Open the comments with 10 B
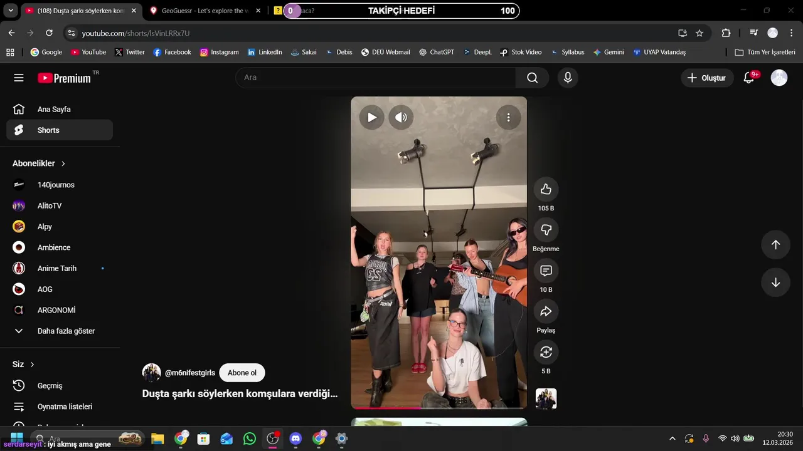This screenshot has height=451, width=803. (546, 271)
